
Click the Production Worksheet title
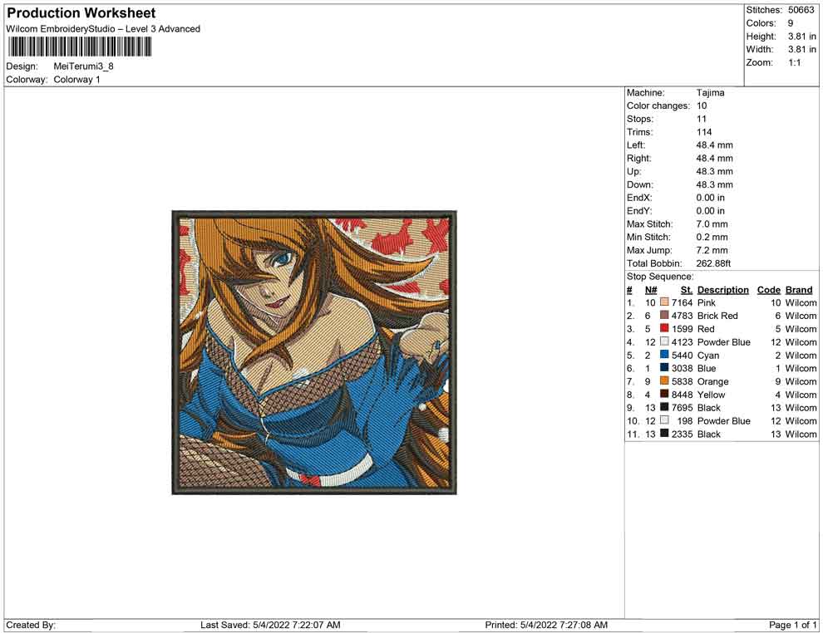pos(81,13)
